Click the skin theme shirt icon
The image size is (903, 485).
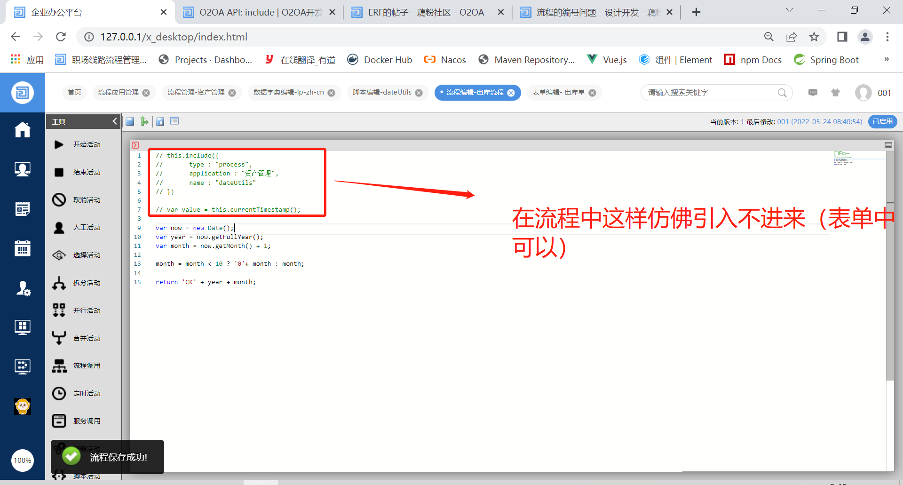[835, 93]
